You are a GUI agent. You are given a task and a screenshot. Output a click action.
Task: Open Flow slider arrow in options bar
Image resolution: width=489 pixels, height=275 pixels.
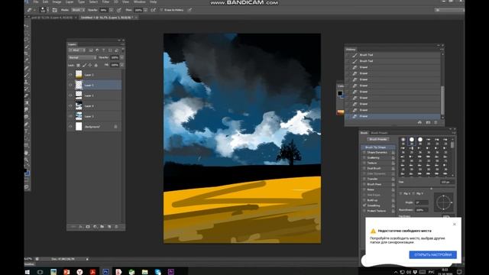pyautogui.click(x=145, y=10)
